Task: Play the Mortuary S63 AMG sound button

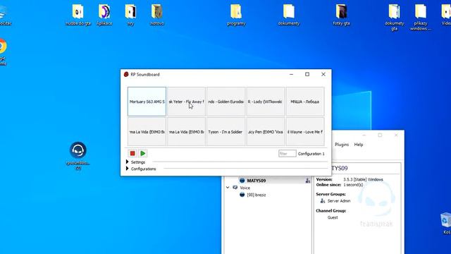Action: [147, 102]
